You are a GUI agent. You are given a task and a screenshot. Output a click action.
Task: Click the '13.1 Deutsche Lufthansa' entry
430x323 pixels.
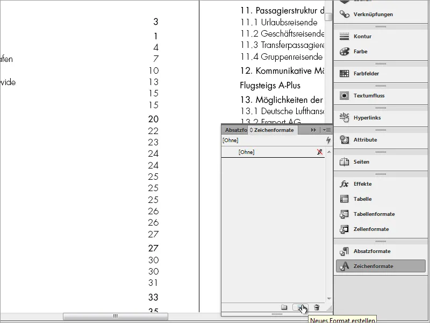click(282, 111)
